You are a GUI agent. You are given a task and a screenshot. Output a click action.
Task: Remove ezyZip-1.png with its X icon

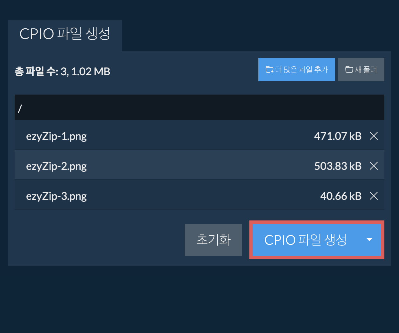tap(374, 136)
